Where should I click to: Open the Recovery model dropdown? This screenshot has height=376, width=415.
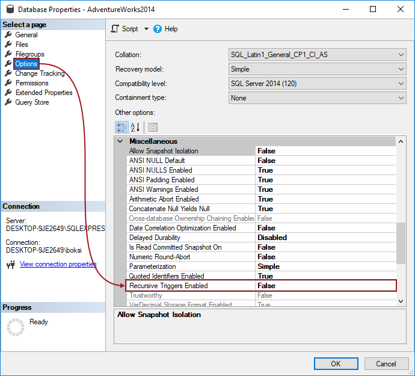coord(317,69)
